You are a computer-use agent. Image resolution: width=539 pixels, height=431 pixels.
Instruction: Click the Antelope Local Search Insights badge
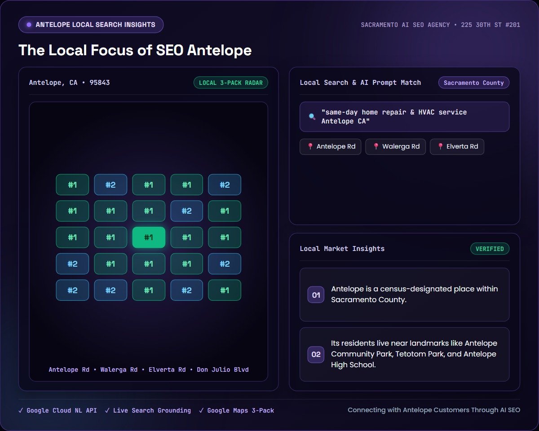pos(91,25)
